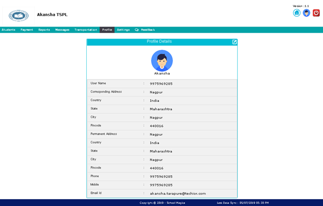Click the Mobile number value

161,185
